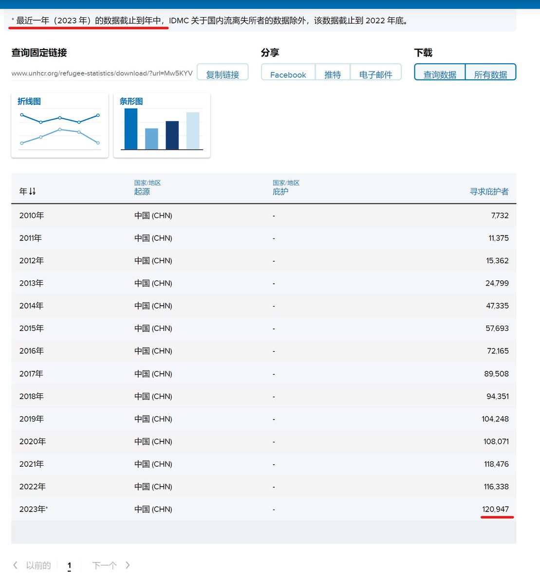Image resolution: width=540 pixels, height=584 pixels.
Task: Click the value 15,362 in the table
Action: 497,260
